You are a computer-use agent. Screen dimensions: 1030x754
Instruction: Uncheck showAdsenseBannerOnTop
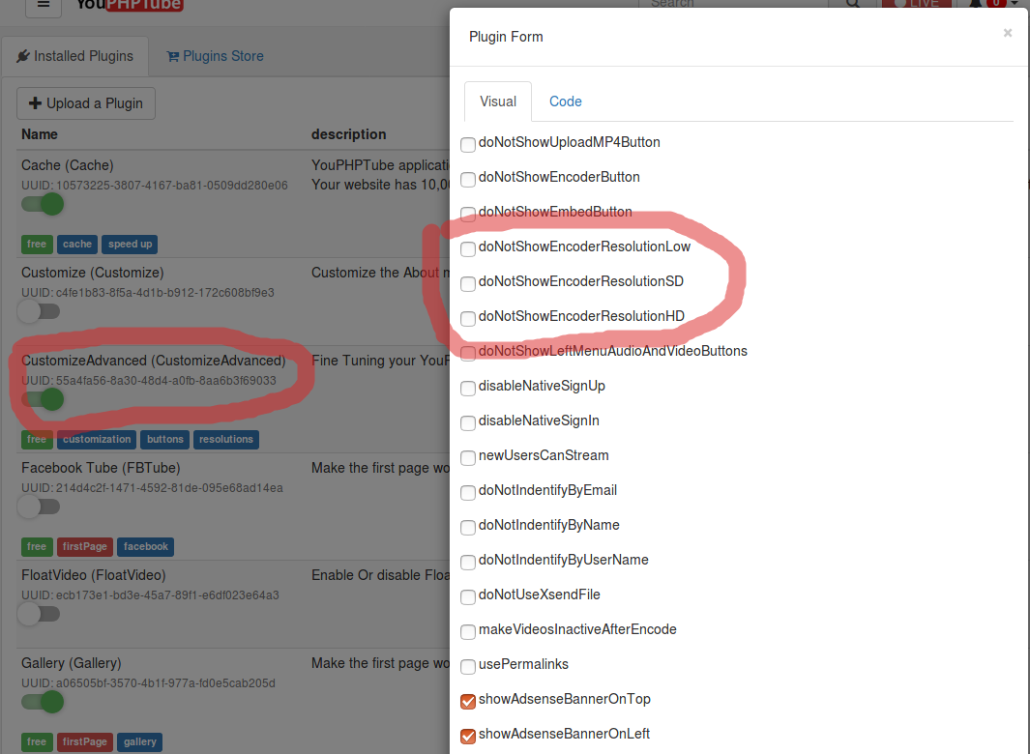(x=468, y=701)
